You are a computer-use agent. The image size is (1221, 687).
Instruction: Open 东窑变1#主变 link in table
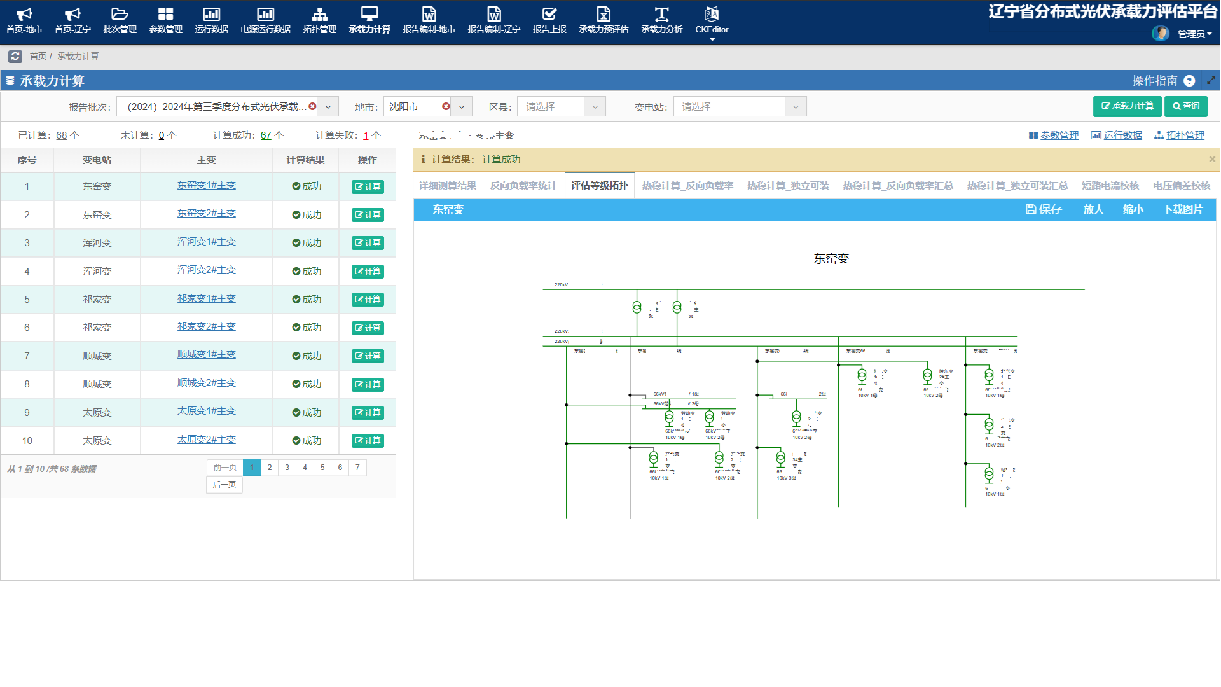point(206,185)
